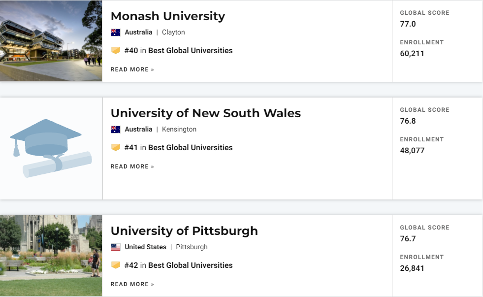Click the Best Global Universities link beside #41
483x297 pixels.
[190, 147]
